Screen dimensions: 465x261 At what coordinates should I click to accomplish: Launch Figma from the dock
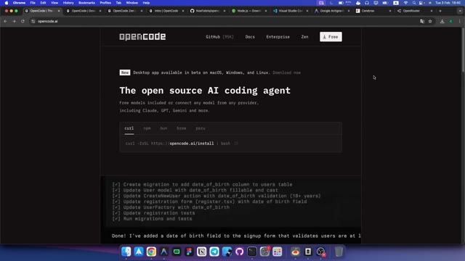[x=189, y=252]
